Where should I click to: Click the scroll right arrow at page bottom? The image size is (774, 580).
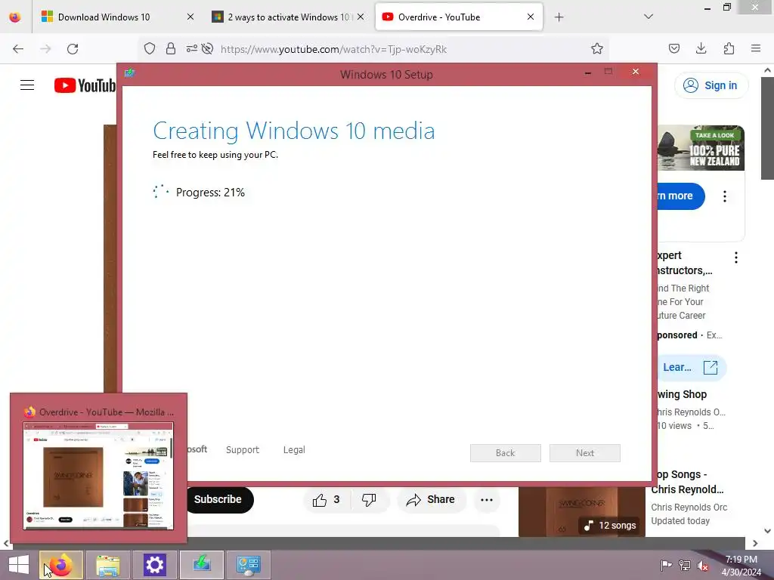[x=755, y=544]
